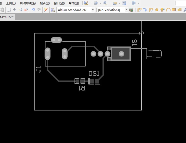
Task: Click the large center pad of switch S1
Action: (x=121, y=54)
